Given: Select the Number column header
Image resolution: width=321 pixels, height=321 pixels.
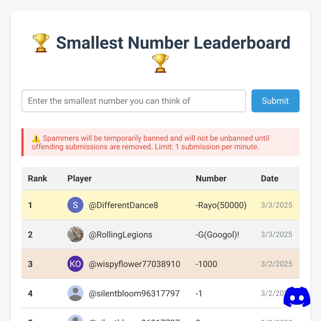Looking at the screenshot, I should pyautogui.click(x=211, y=178).
